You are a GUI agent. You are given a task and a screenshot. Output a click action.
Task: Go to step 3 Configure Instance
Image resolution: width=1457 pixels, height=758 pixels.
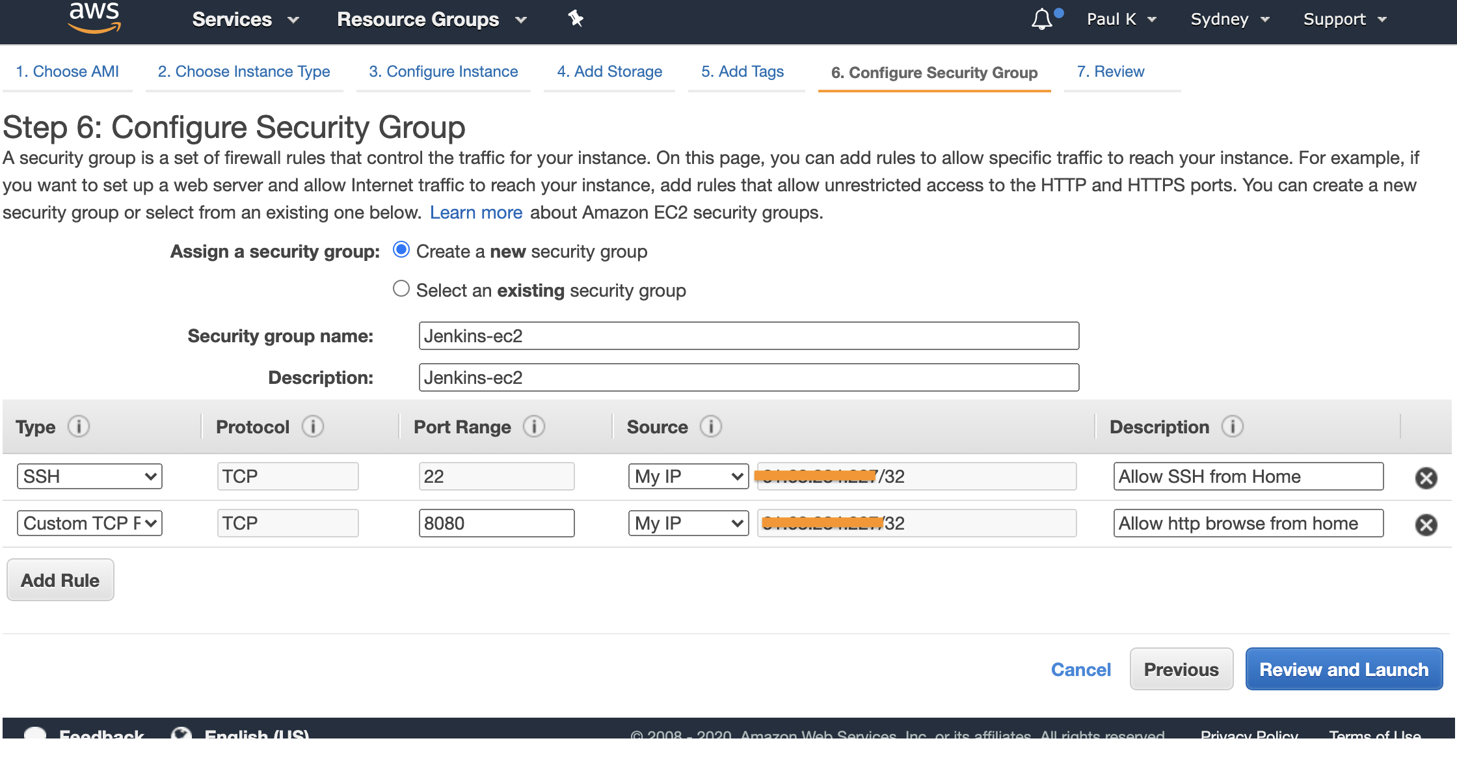tap(444, 72)
